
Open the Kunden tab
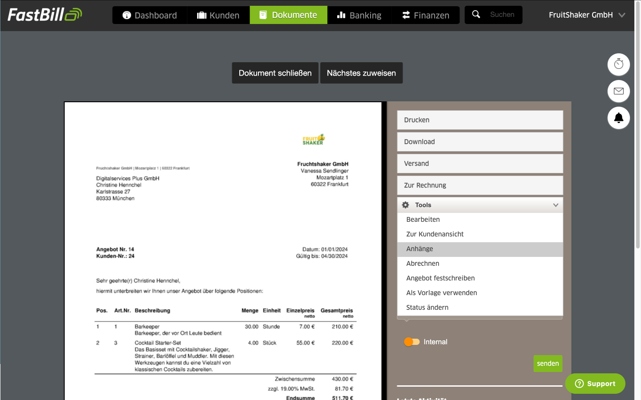pyautogui.click(x=218, y=15)
